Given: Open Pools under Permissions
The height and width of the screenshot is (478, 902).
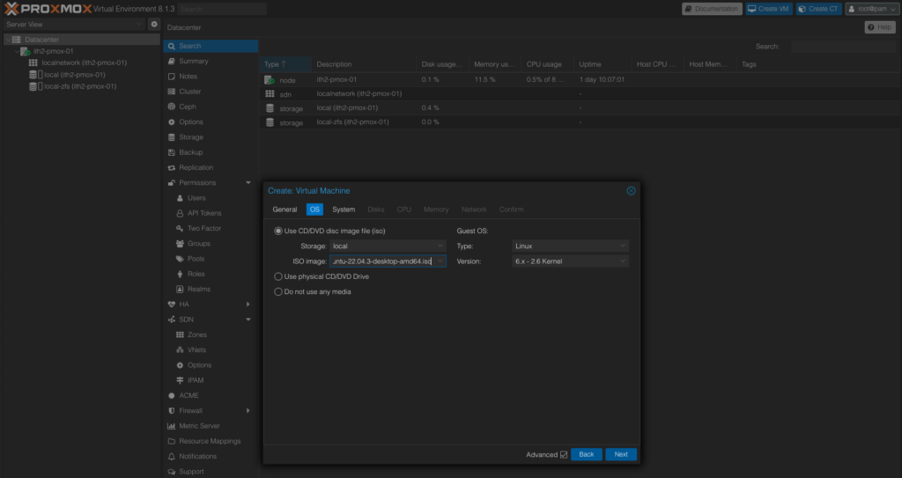Looking at the screenshot, I should click(211, 259).
